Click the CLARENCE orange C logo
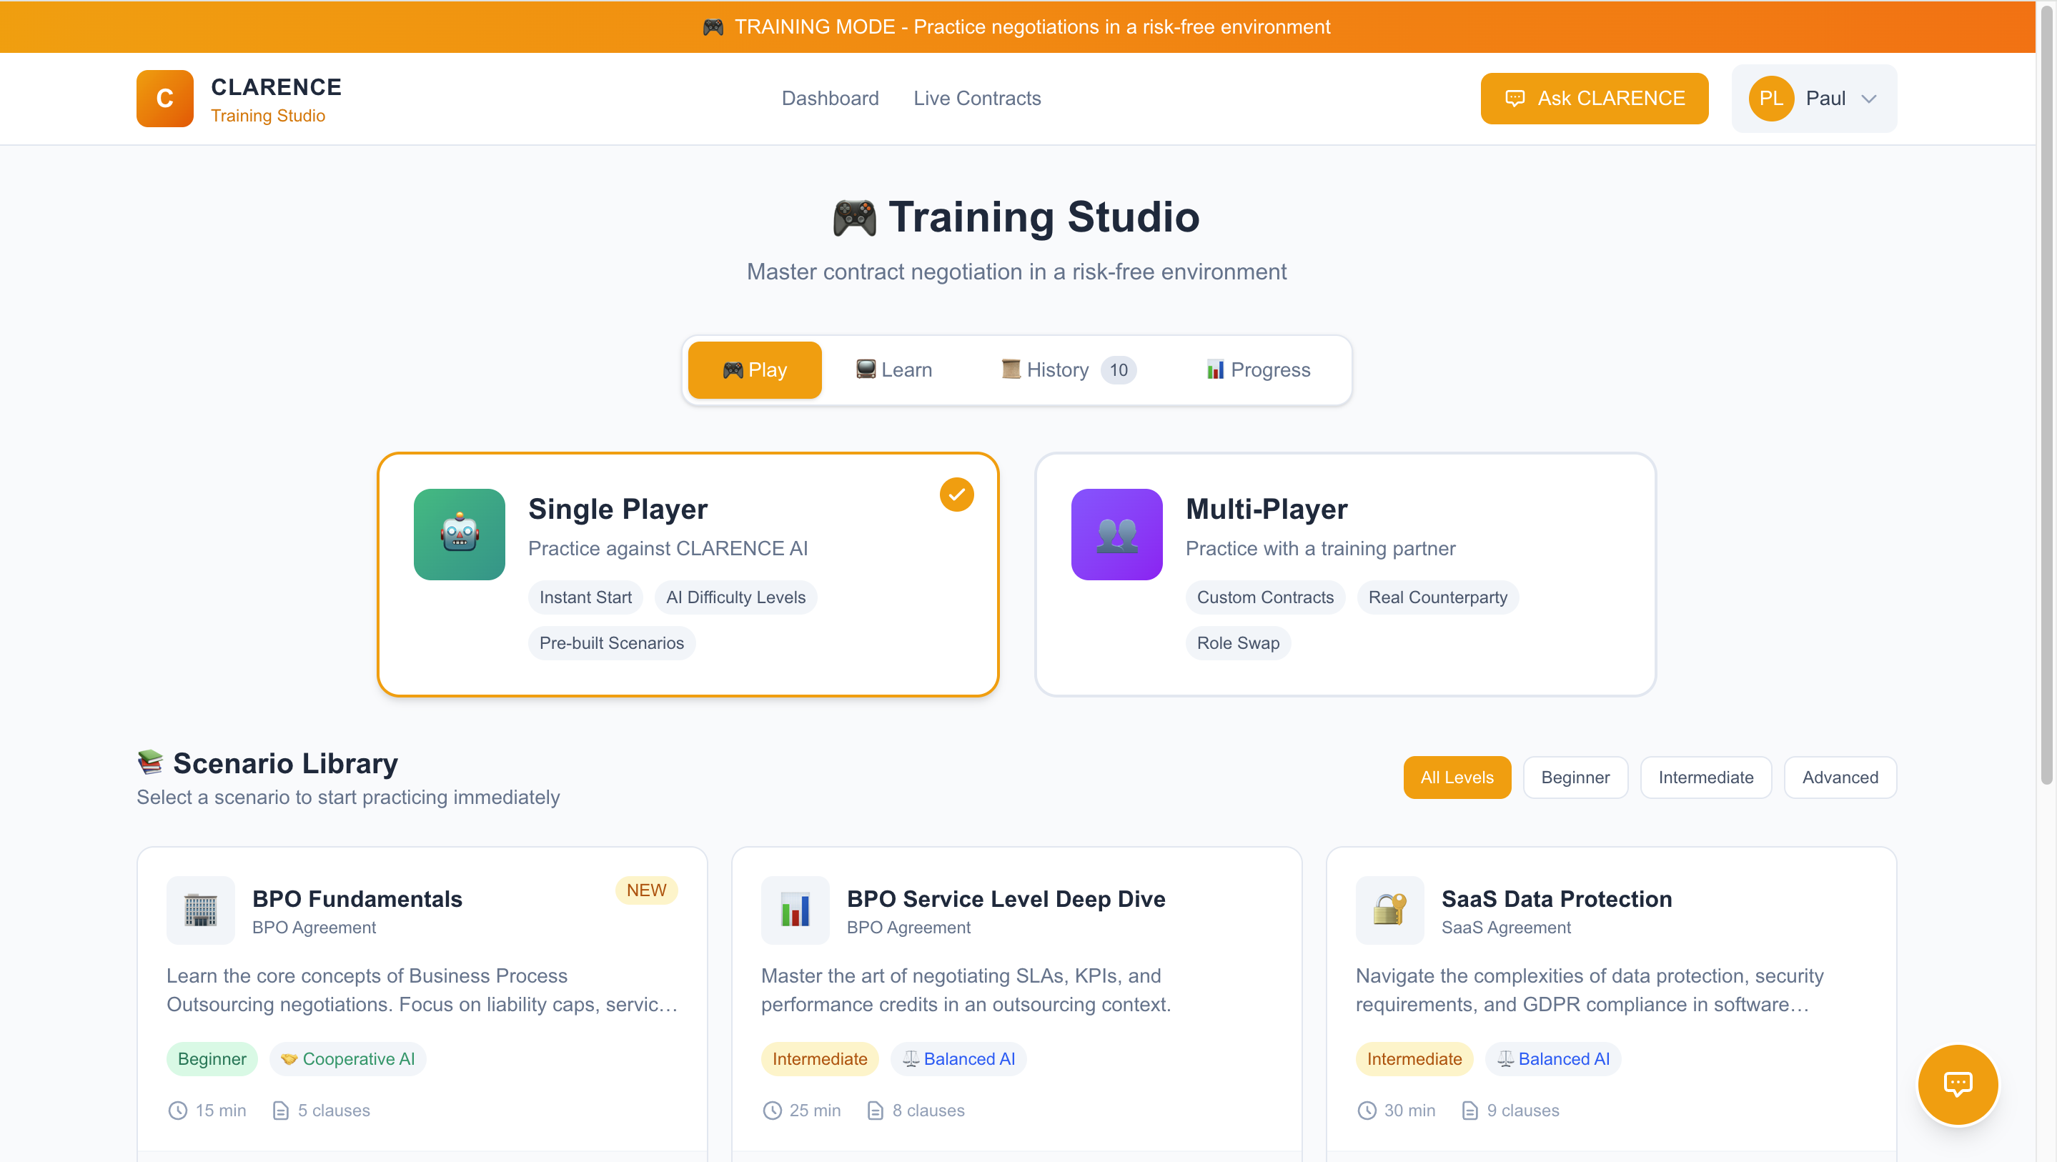This screenshot has height=1162, width=2057. point(164,98)
